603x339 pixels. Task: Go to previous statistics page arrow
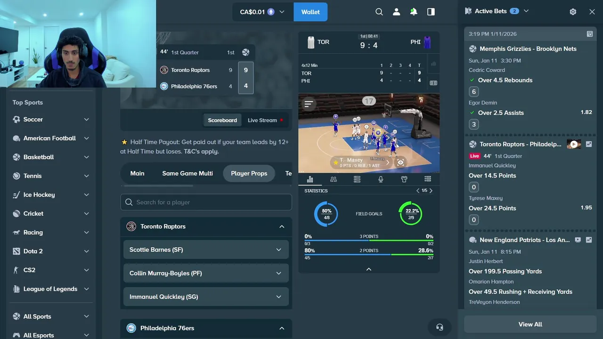point(418,191)
